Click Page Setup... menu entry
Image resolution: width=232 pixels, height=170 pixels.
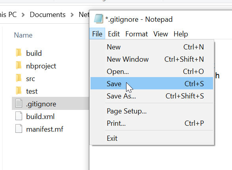coord(152,111)
